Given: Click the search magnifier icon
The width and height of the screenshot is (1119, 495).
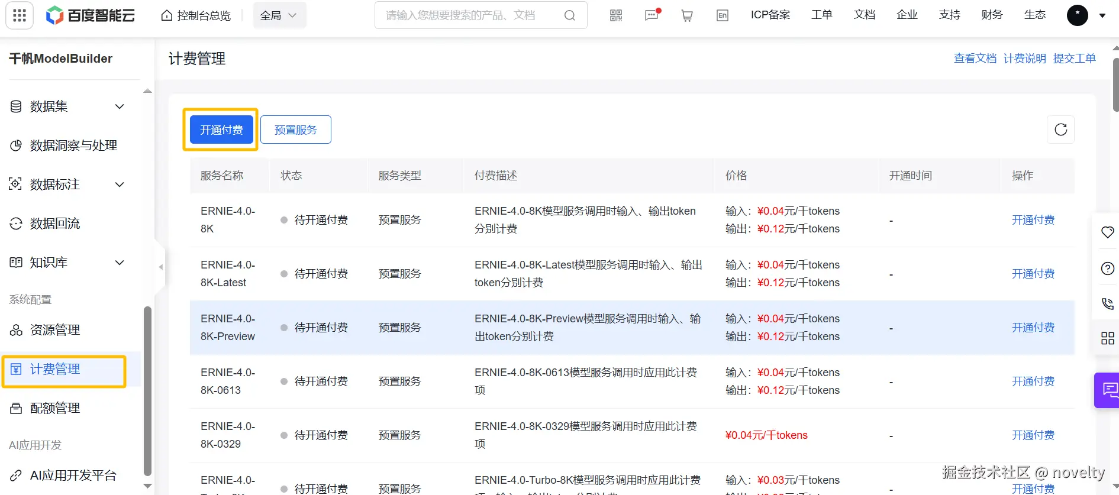Looking at the screenshot, I should 570,15.
